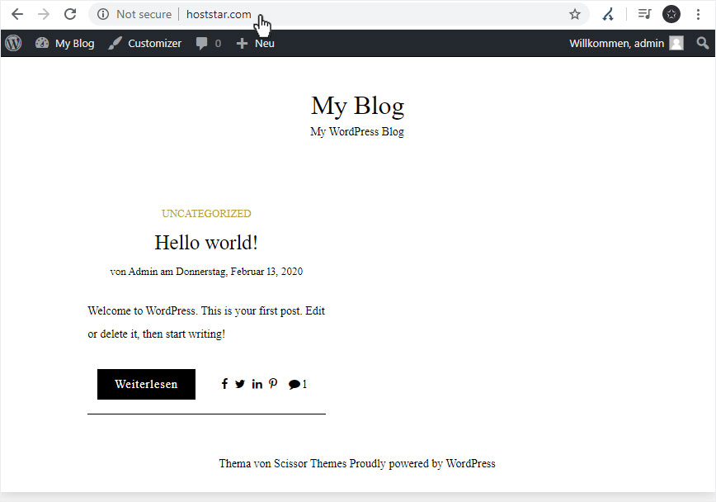The height and width of the screenshot is (502, 716).
Task: Open the browser three-dot menu
Action: click(698, 14)
